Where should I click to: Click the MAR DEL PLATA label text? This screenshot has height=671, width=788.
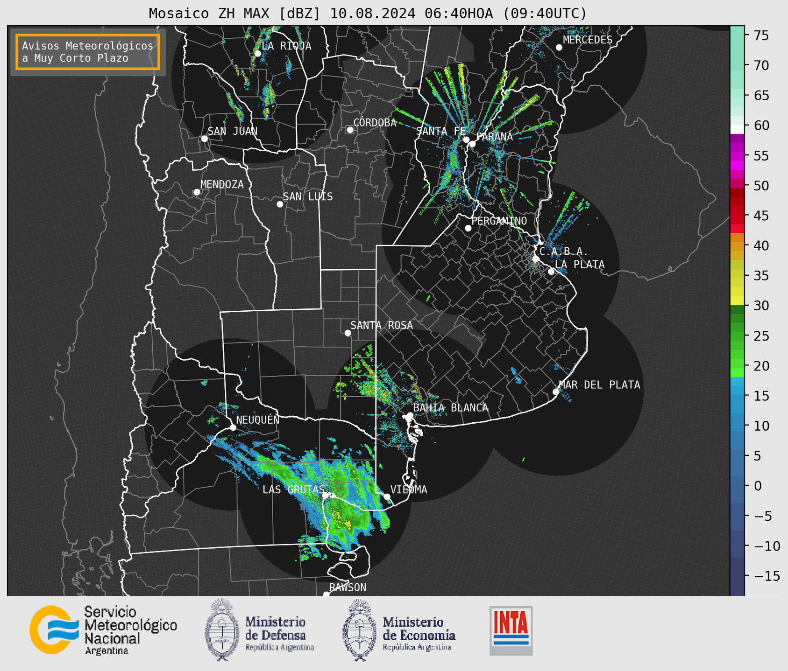pyautogui.click(x=599, y=385)
